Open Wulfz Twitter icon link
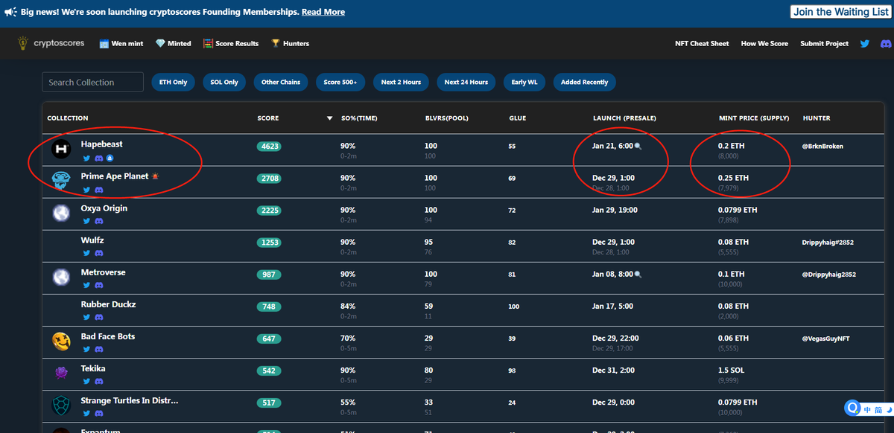This screenshot has width=894, height=433. [86, 254]
